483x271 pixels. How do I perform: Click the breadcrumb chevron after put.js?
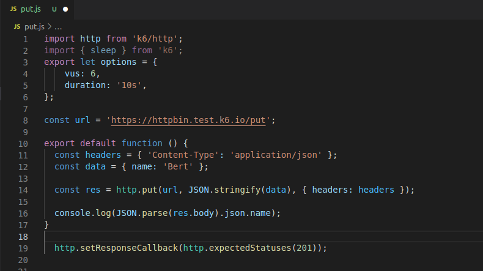(x=50, y=27)
